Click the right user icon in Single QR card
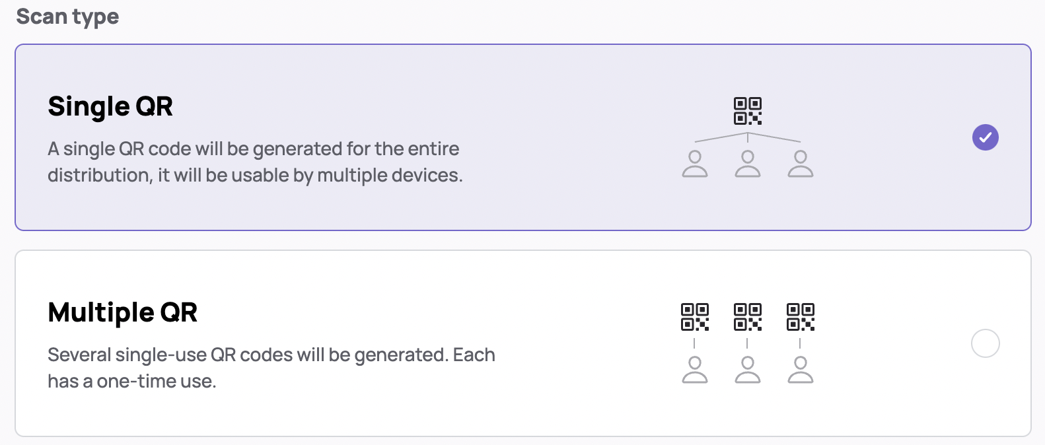 click(x=801, y=164)
